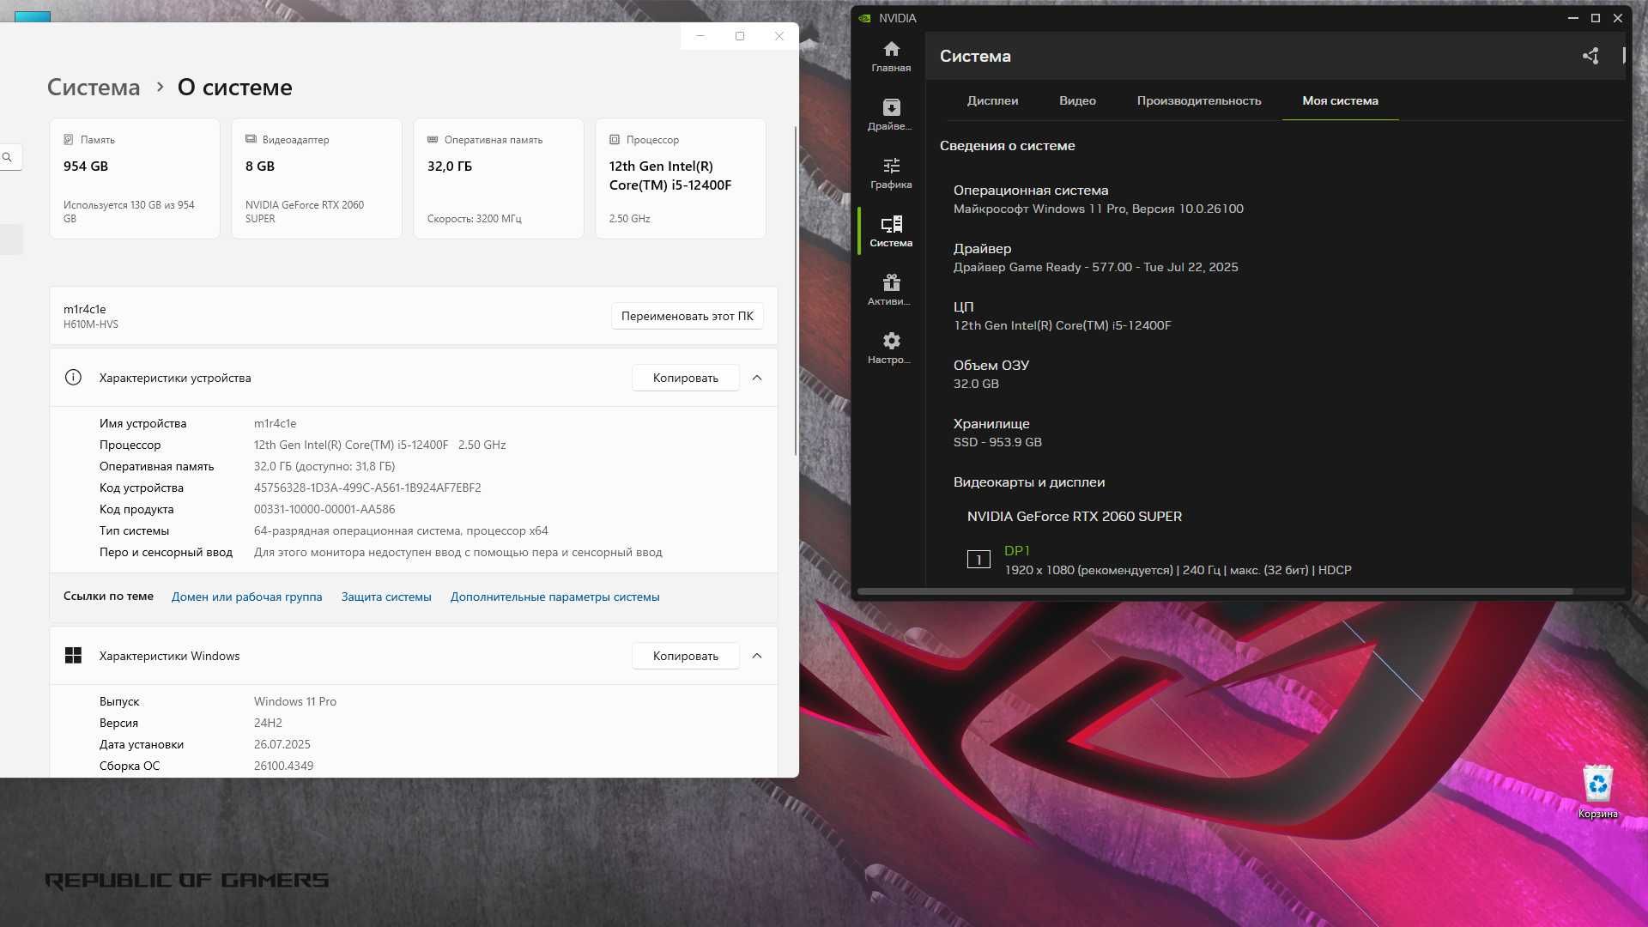Select the Система icon in NVIDIA sidebar
Image resolution: width=1648 pixels, height=927 pixels.
(891, 232)
